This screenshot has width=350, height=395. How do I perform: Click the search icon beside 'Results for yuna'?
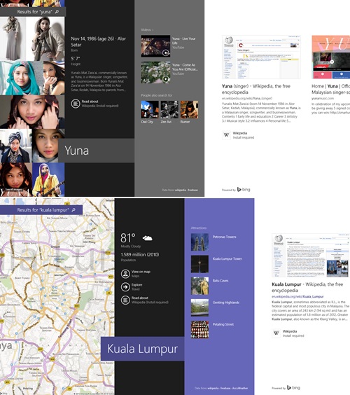[x=57, y=12]
